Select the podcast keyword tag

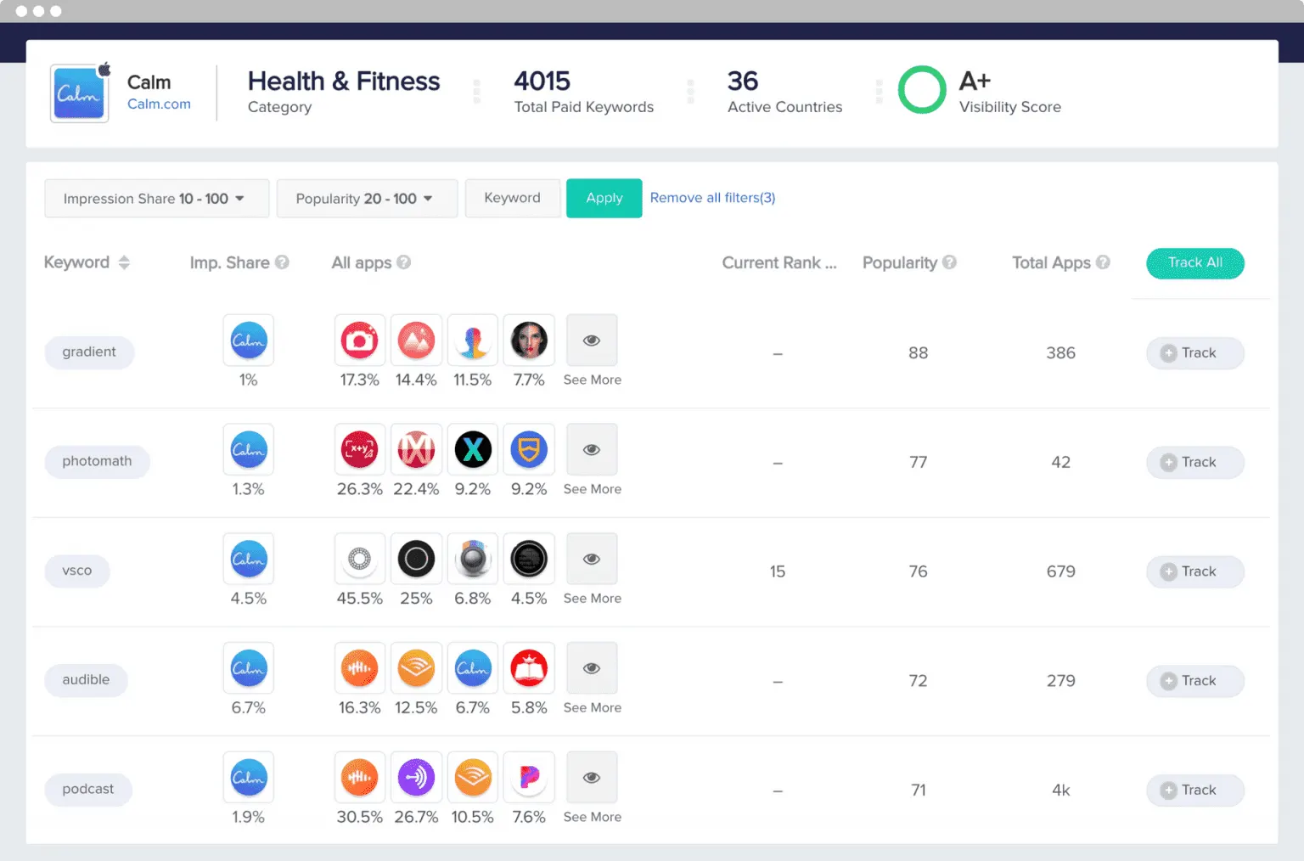[87, 790]
